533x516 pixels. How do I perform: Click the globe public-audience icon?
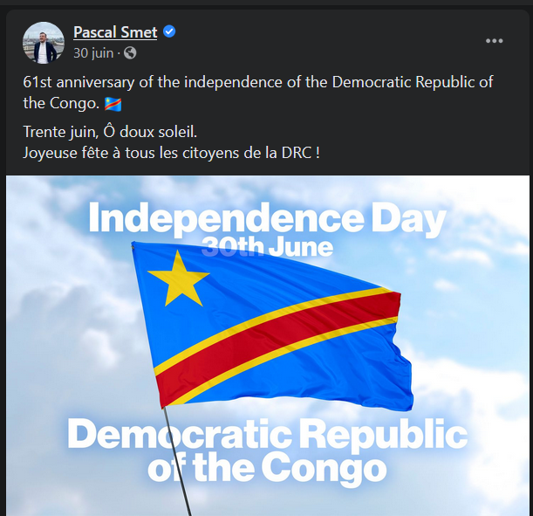[x=130, y=53]
